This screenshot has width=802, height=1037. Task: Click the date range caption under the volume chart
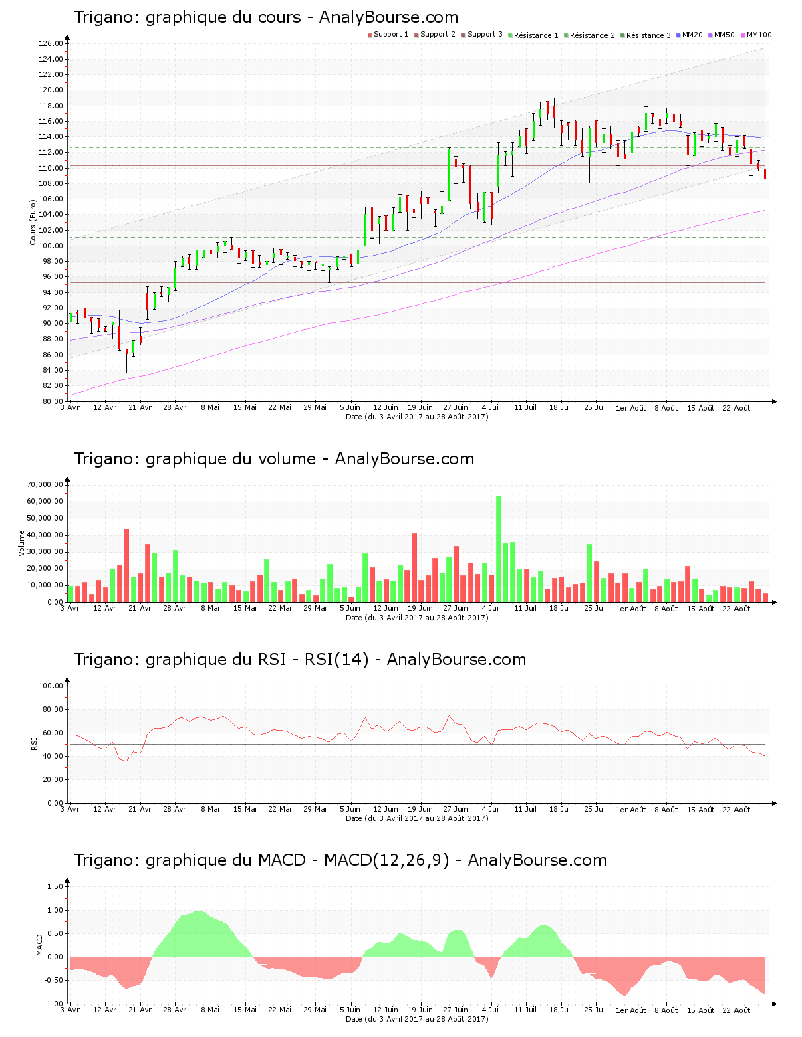416,618
